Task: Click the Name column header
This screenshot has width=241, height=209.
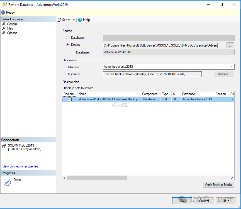Action: pyautogui.click(x=109, y=94)
